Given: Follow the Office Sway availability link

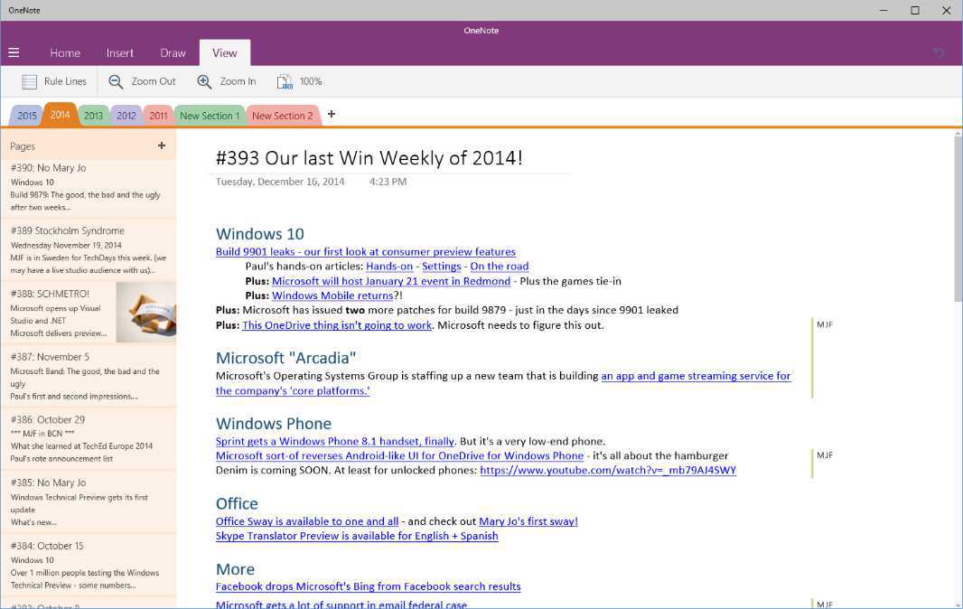Looking at the screenshot, I should click(x=306, y=521).
